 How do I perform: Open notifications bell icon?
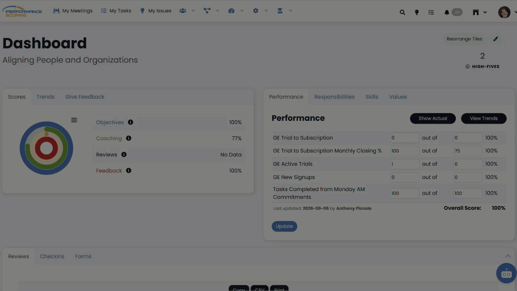click(447, 13)
